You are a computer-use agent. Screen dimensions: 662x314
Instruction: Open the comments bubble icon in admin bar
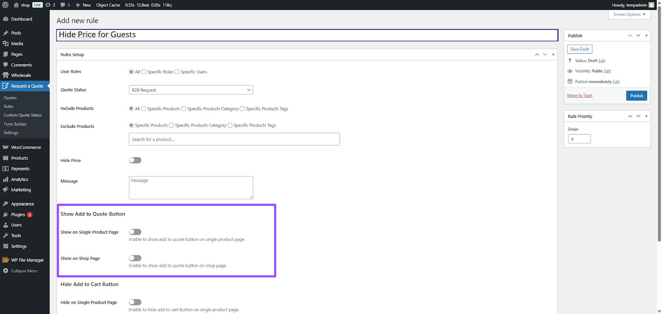click(62, 5)
